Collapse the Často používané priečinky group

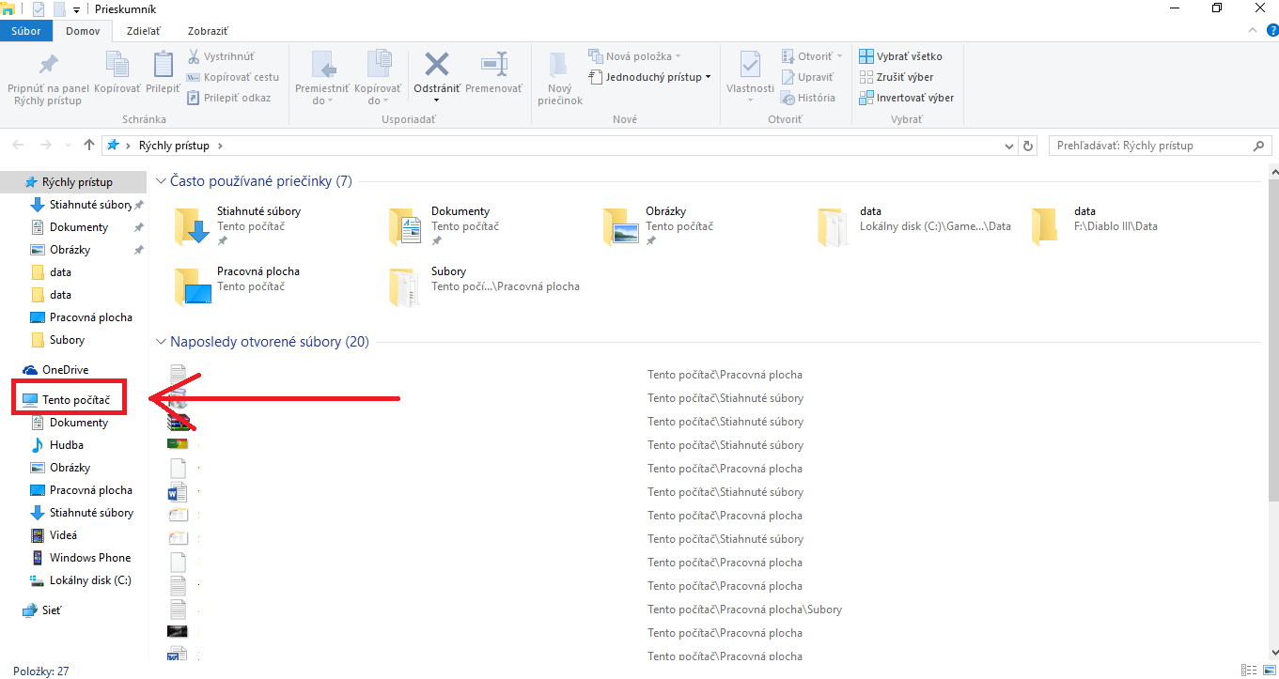(x=161, y=181)
